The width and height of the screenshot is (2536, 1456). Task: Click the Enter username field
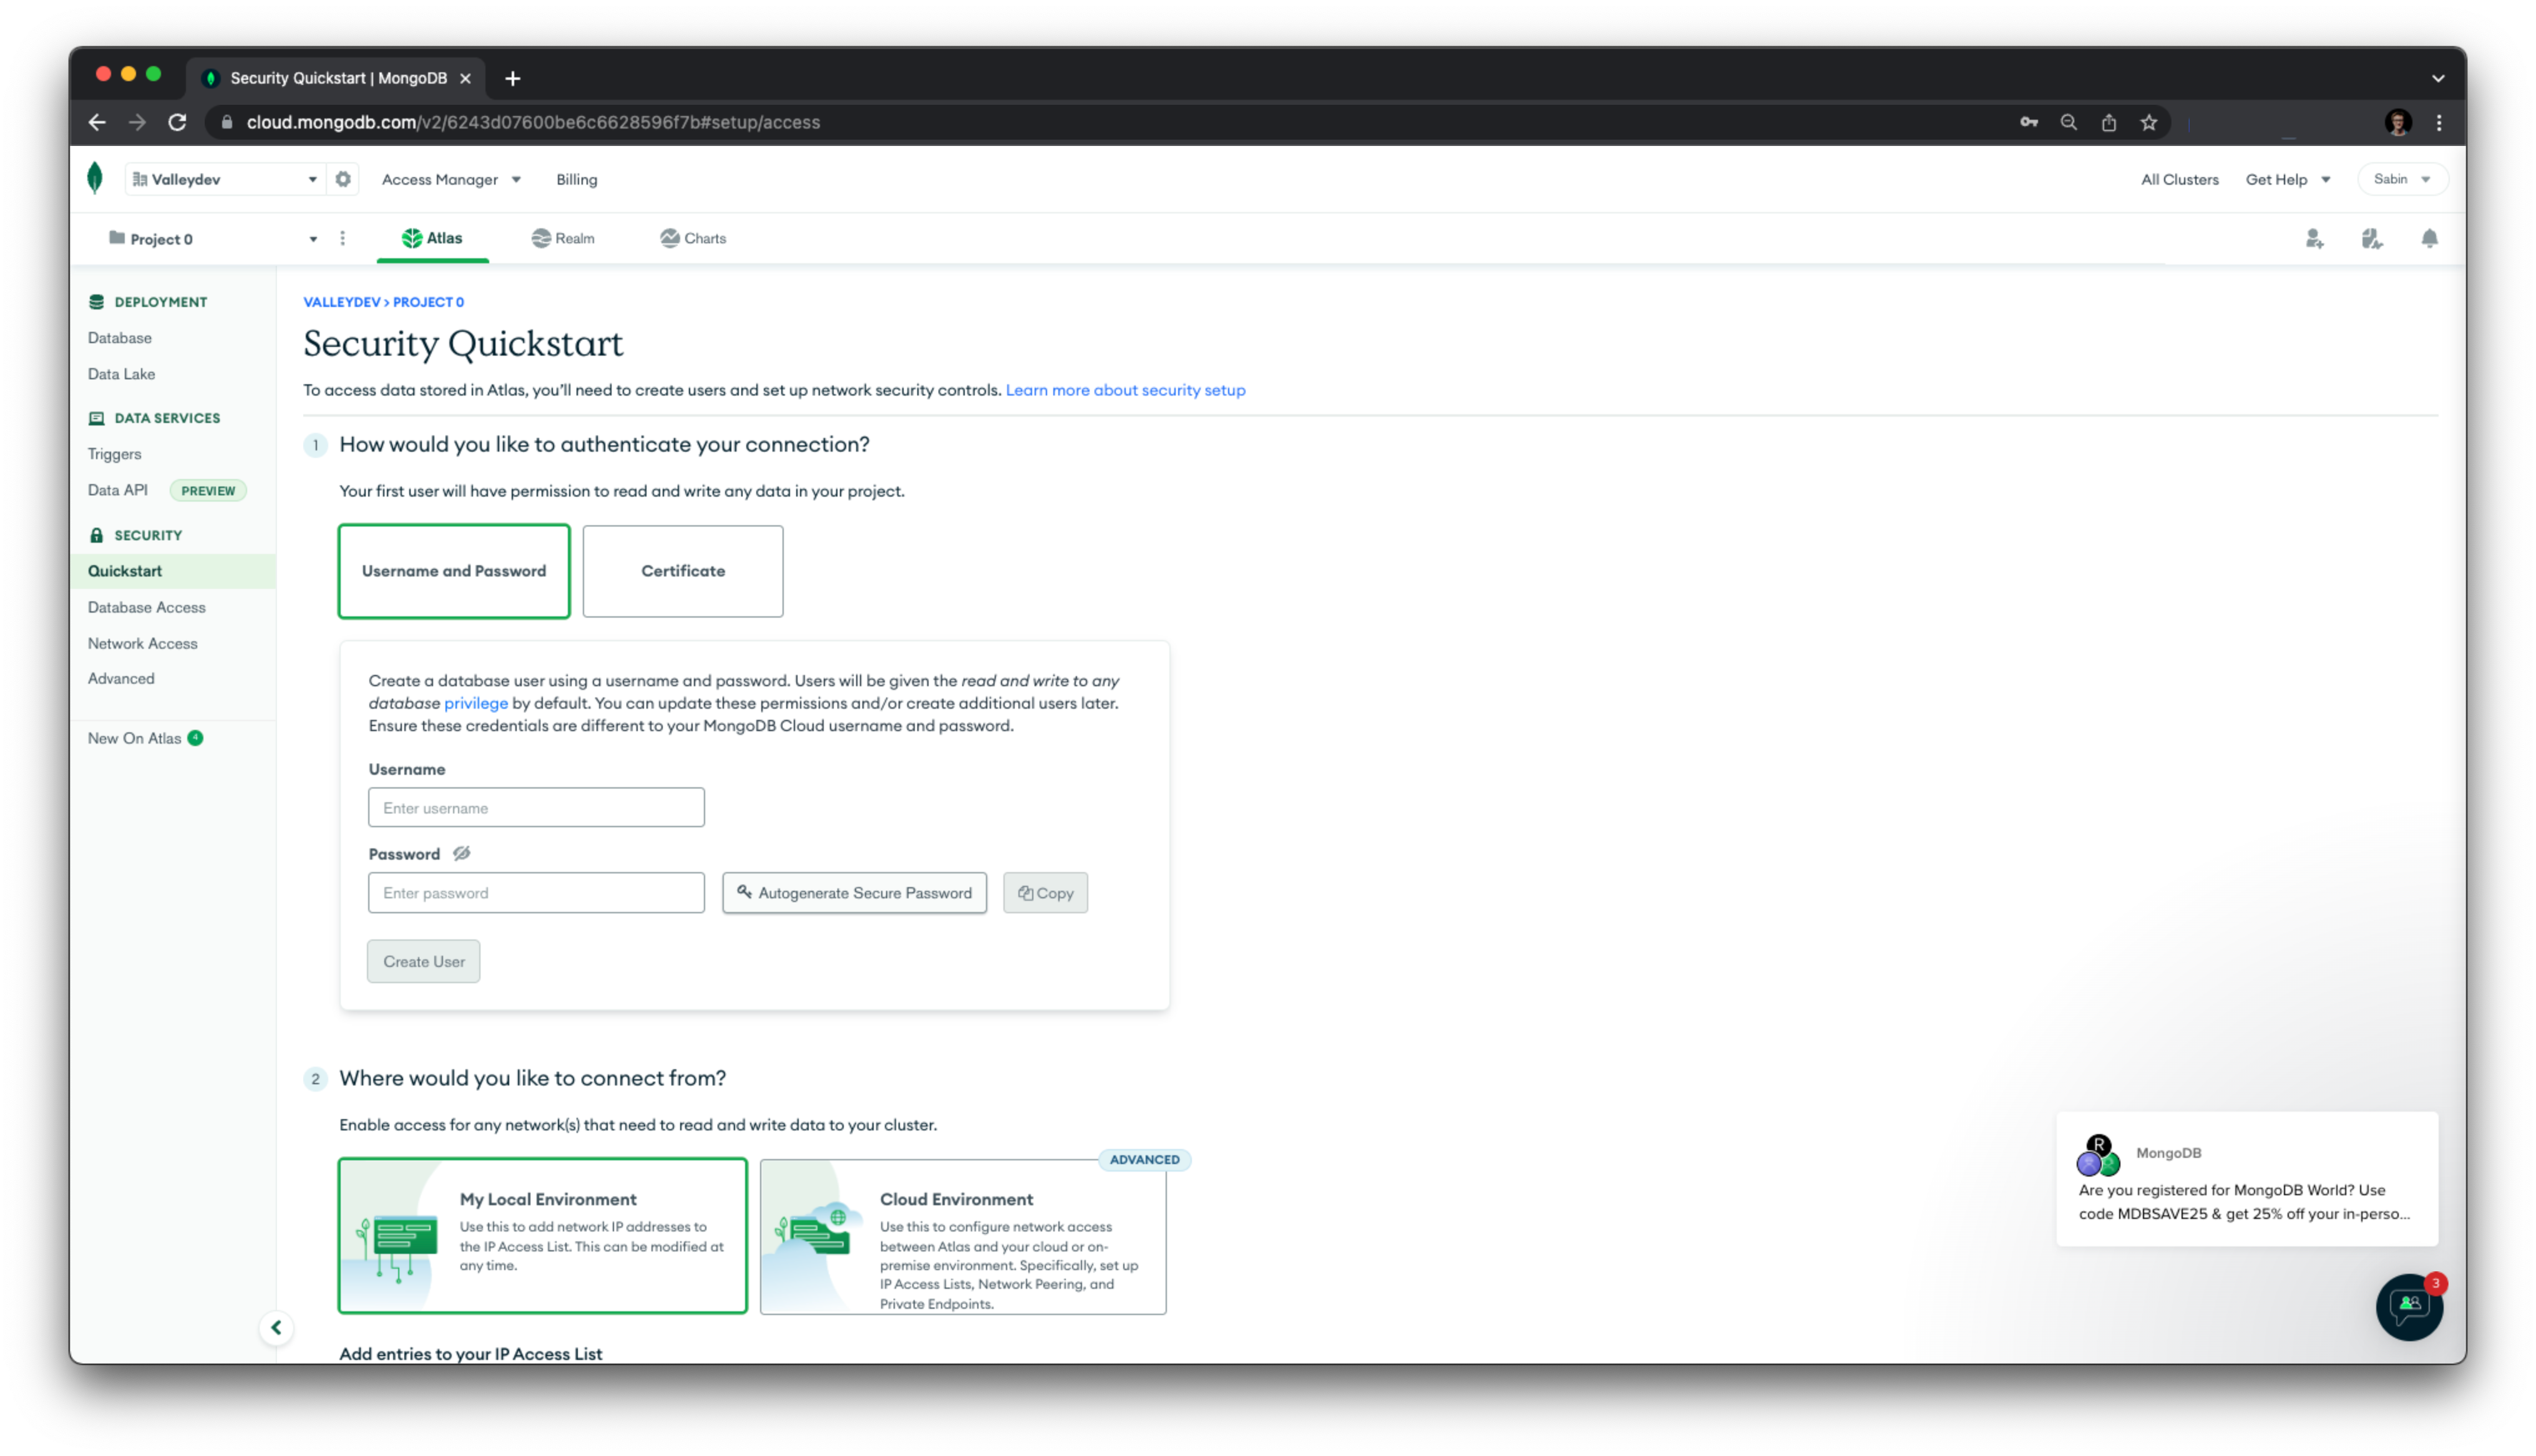click(x=536, y=807)
